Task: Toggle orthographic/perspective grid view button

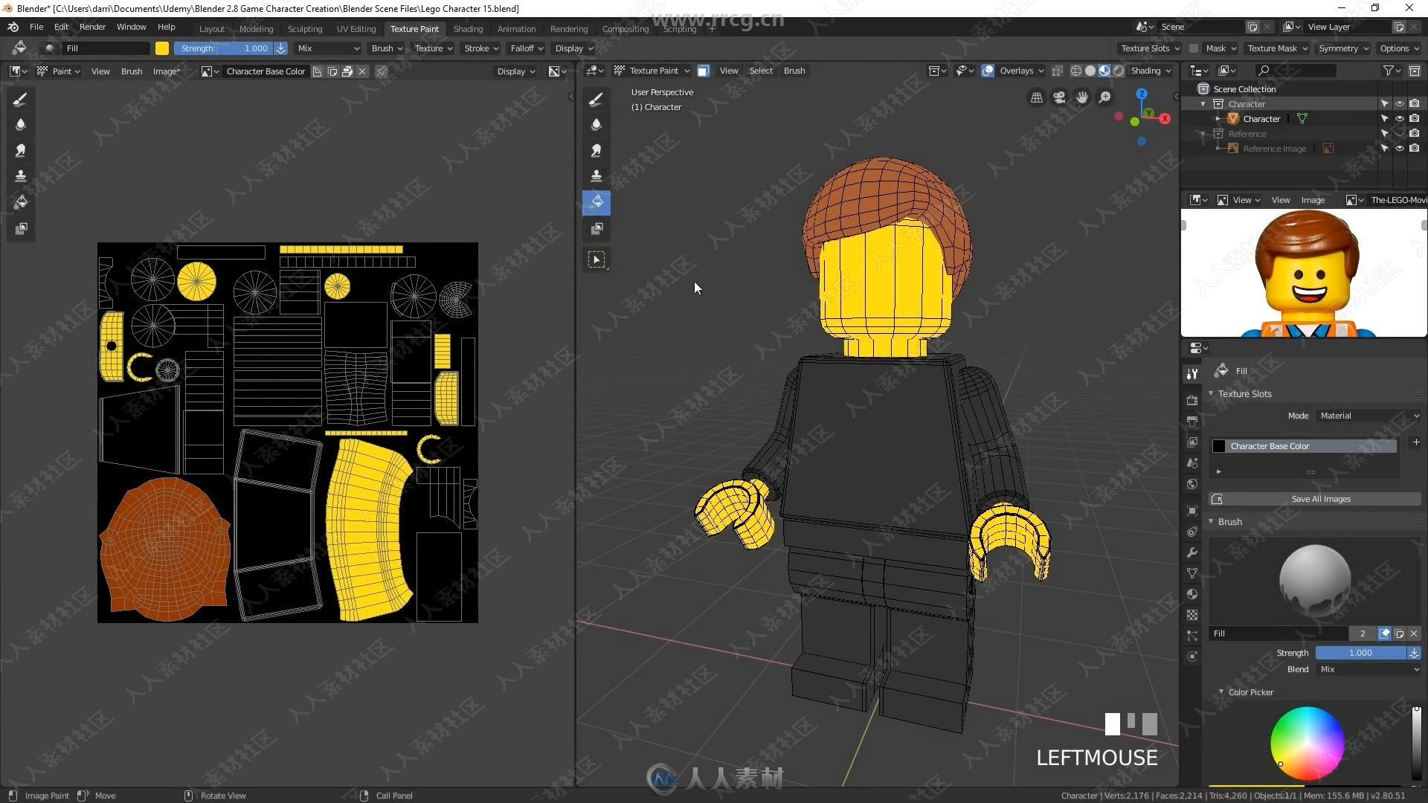Action: 1037,97
